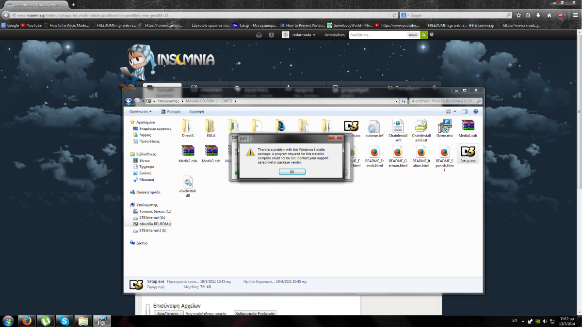Viewport: 582px width, 327px height.
Task: Select the Media1.cab archive
Action: click(x=468, y=128)
